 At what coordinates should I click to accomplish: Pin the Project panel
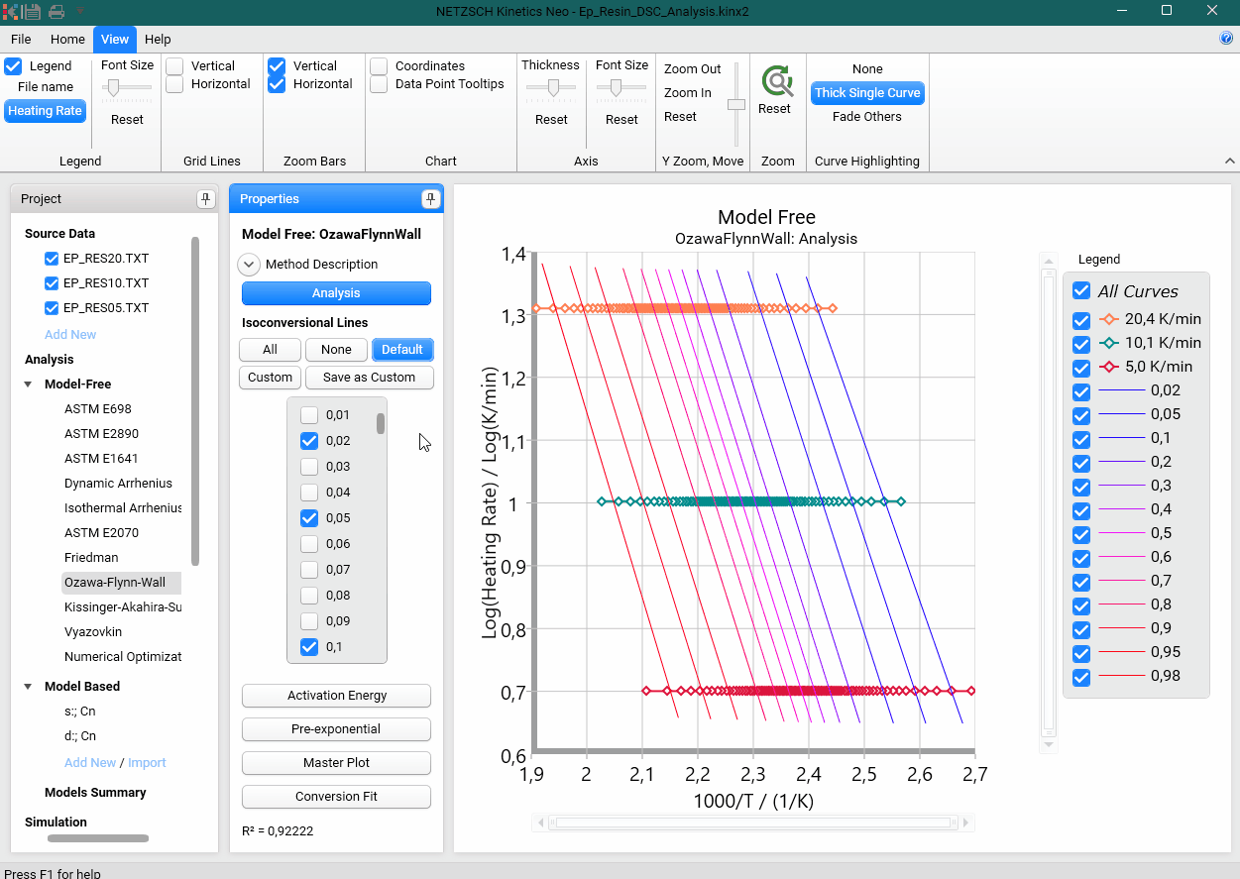205,199
